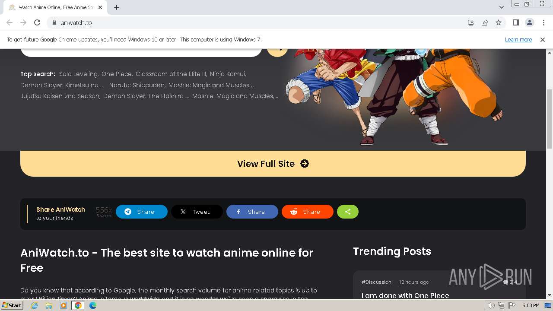Viewport: 553px width, 311px height.
Task: Click the 556k shares counter
Action: click(x=104, y=212)
